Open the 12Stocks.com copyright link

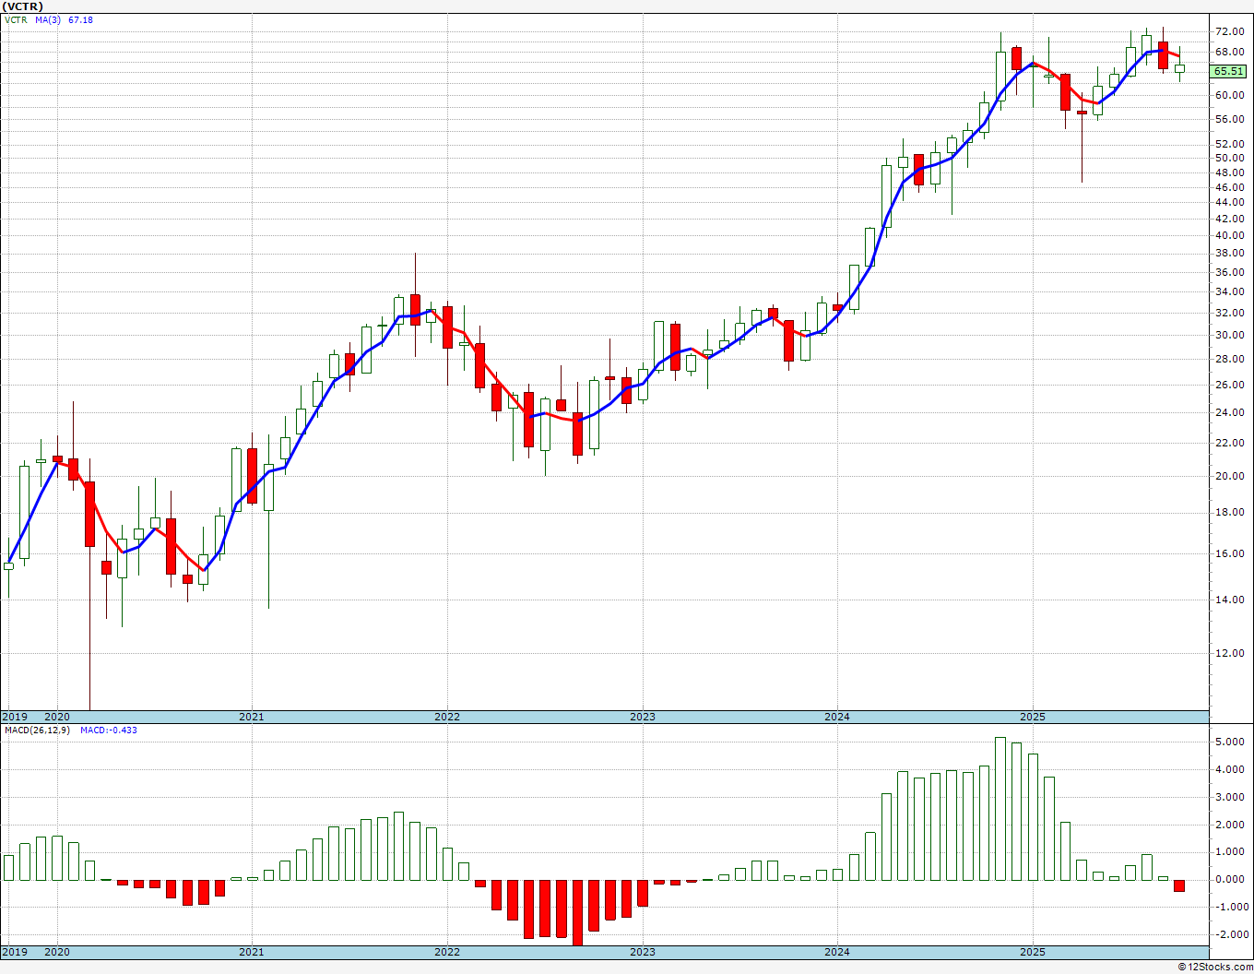pos(1214,966)
